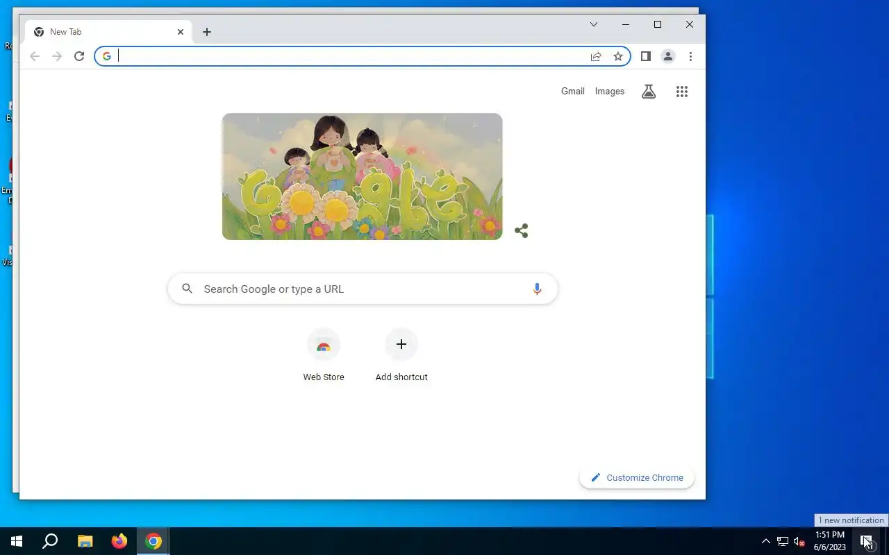Open Windows taskbar search
Image resolution: width=889 pixels, height=555 pixels.
click(x=50, y=541)
